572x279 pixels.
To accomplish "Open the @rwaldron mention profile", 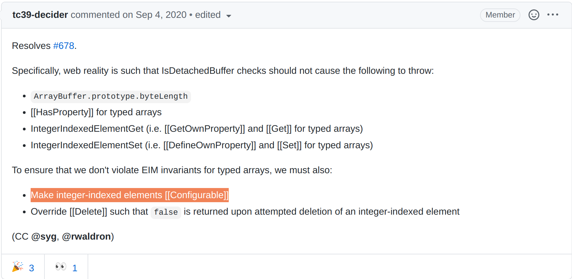I will click(x=87, y=237).
